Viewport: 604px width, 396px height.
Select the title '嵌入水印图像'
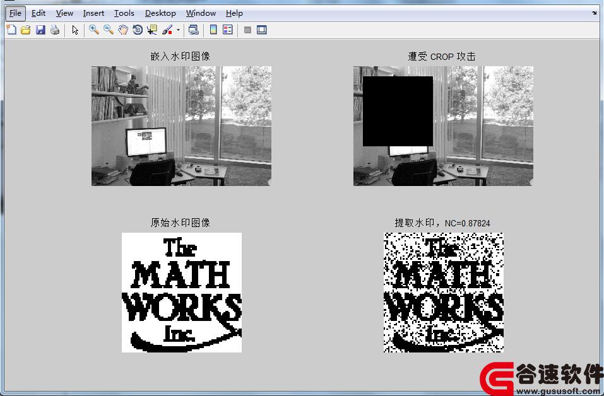click(x=181, y=56)
